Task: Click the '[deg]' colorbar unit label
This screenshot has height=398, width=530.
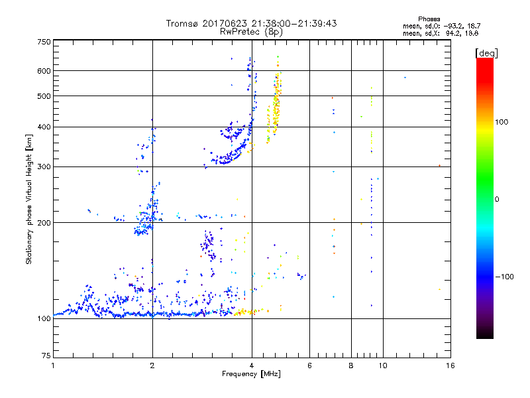Action: click(x=486, y=53)
